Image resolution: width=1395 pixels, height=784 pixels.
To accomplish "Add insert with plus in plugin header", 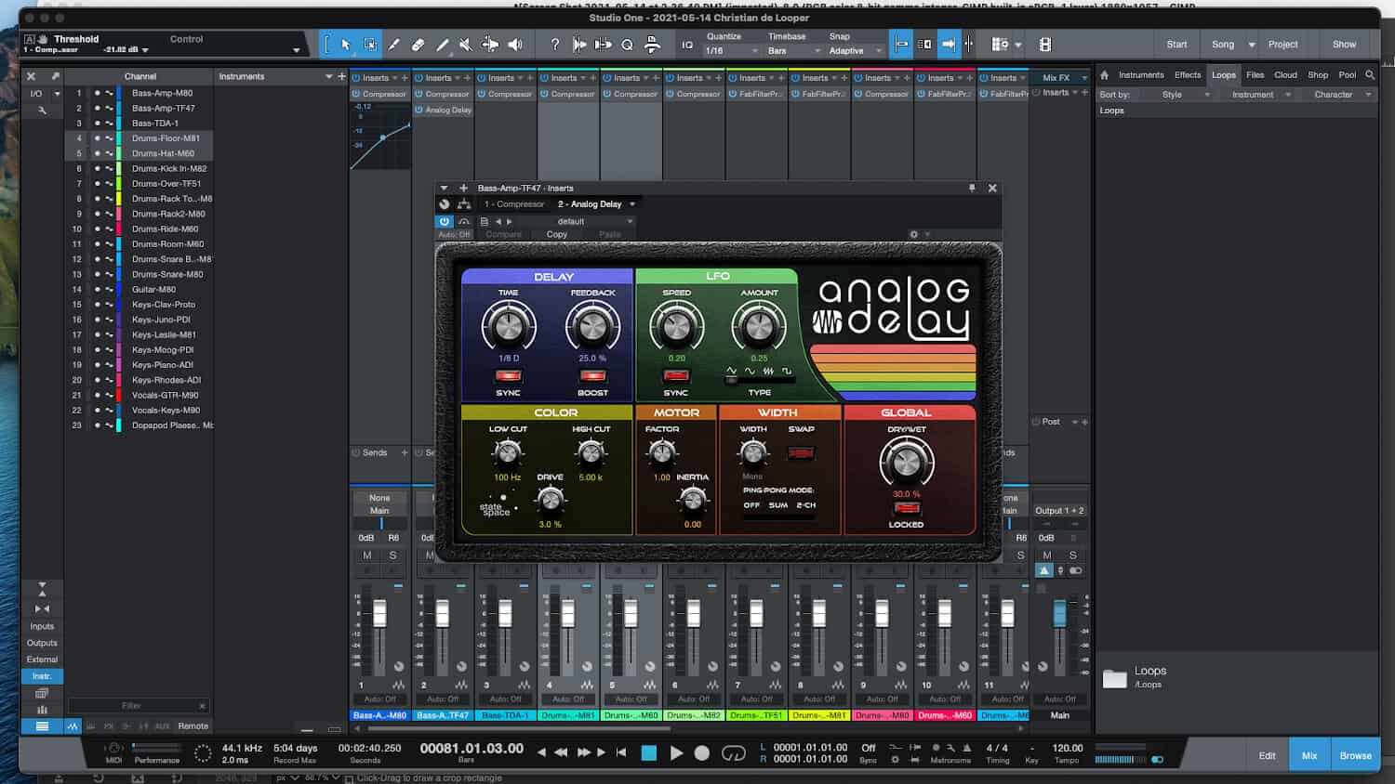I will pos(463,188).
